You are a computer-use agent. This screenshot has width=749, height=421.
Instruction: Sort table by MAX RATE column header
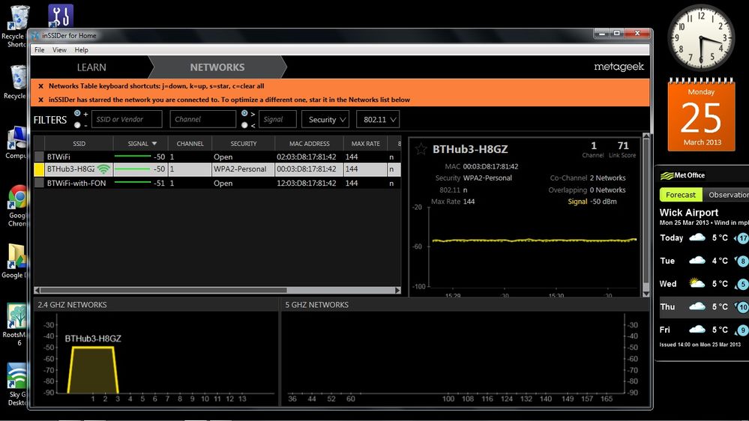365,144
